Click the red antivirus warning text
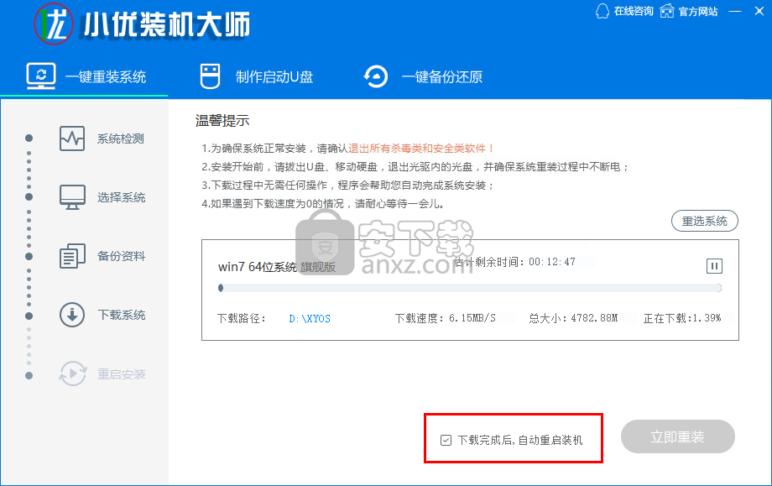Screen dimensions: 772x486 tap(421, 148)
